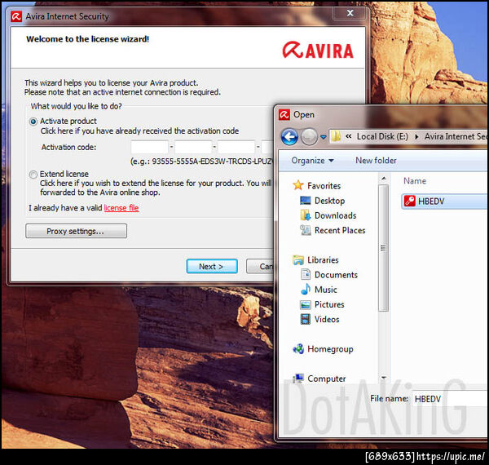Image resolution: width=489 pixels, height=465 pixels.
Task: Open recent locations dropdown arrow
Action: (323, 137)
